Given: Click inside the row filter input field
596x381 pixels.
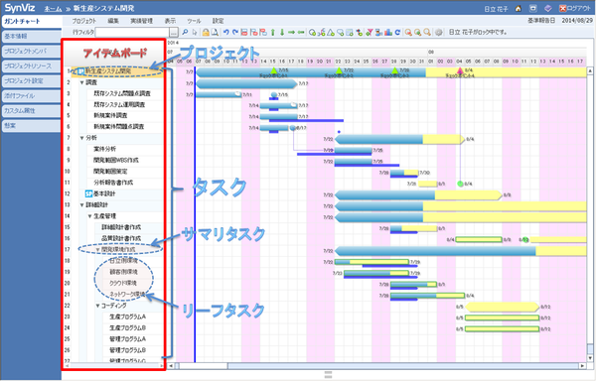Looking at the screenshot, I should coord(132,33).
